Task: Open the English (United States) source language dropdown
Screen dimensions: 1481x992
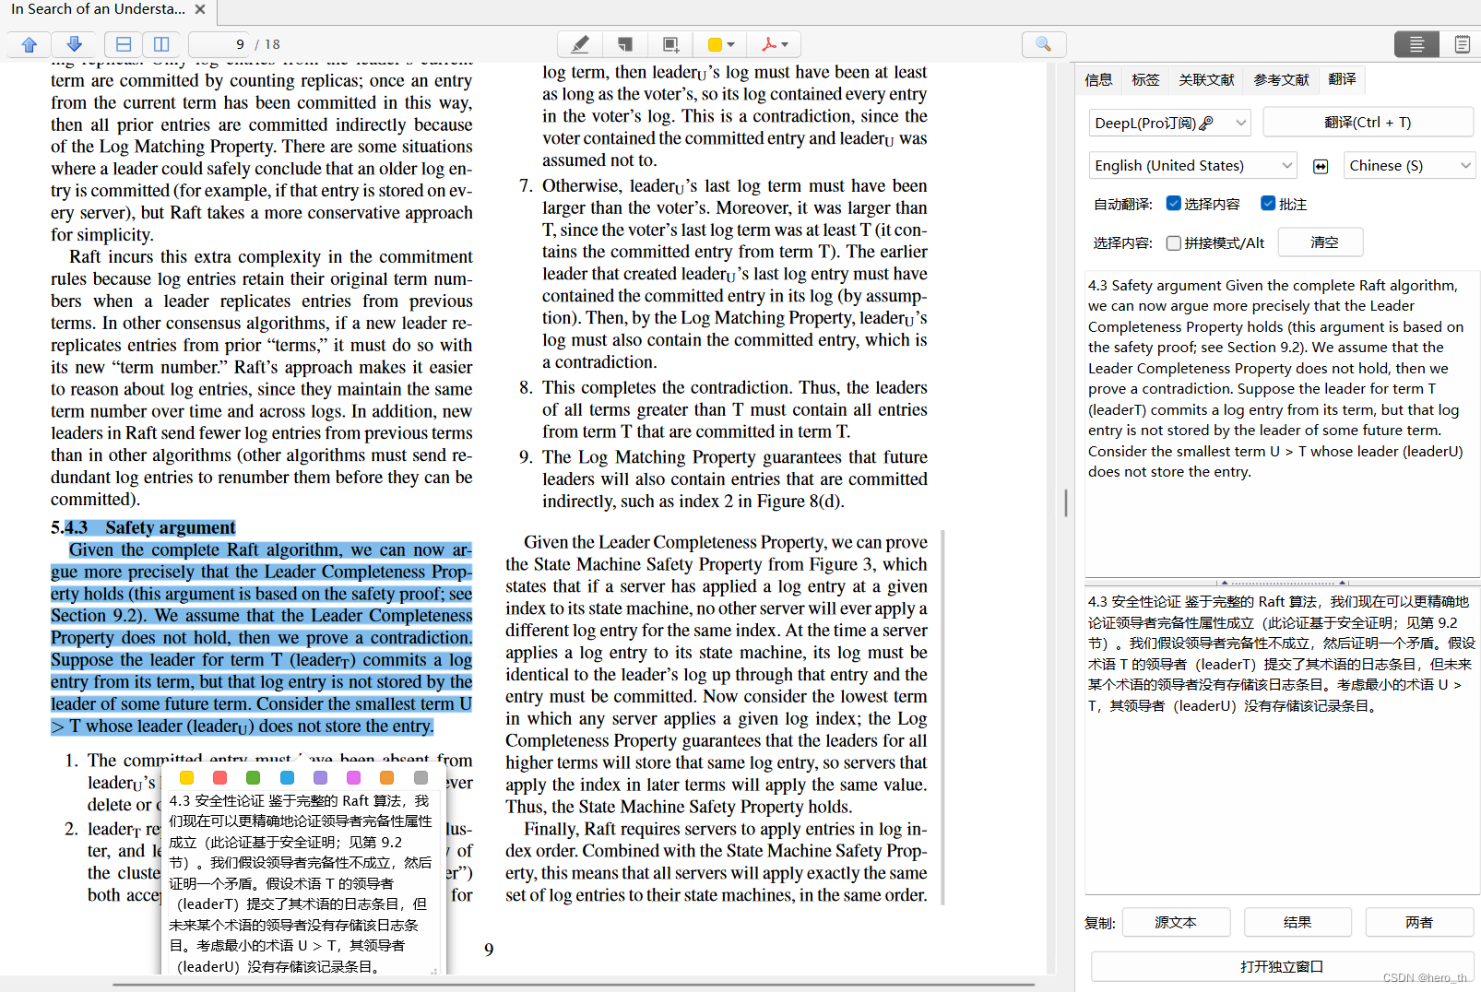Action: point(1193,166)
